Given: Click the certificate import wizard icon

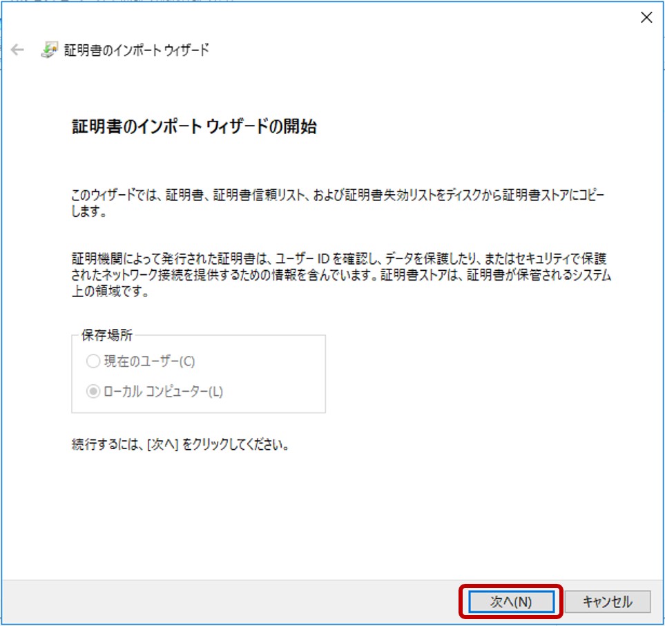Looking at the screenshot, I should click(x=49, y=50).
